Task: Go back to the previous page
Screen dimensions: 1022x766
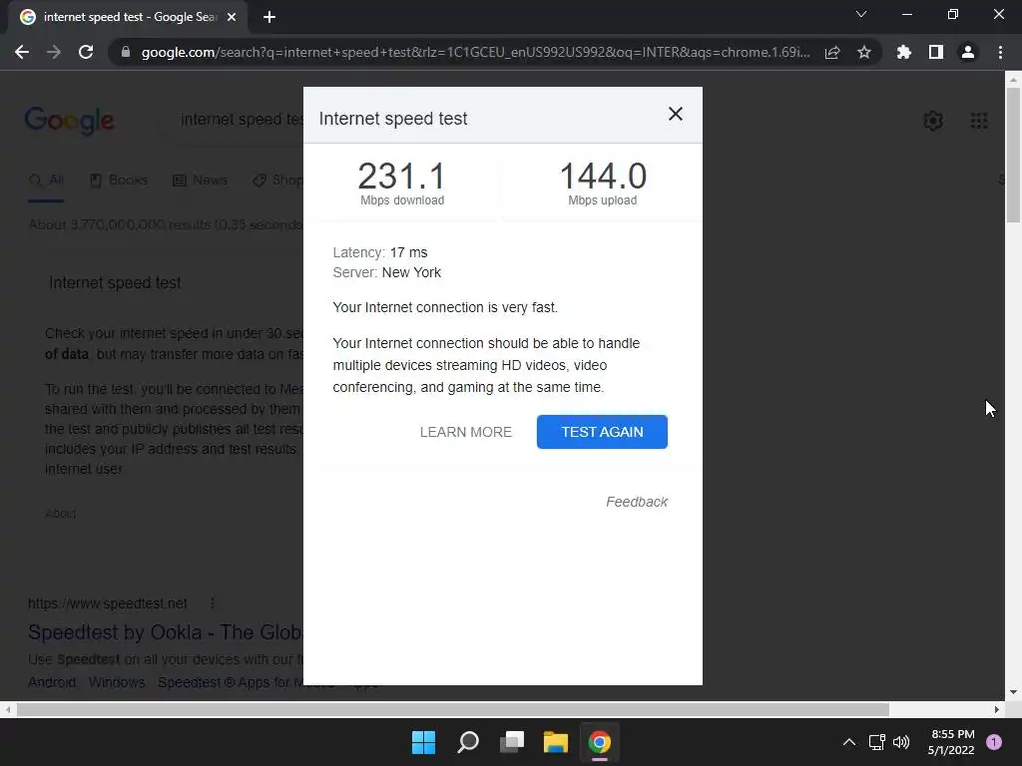Action: 22,52
